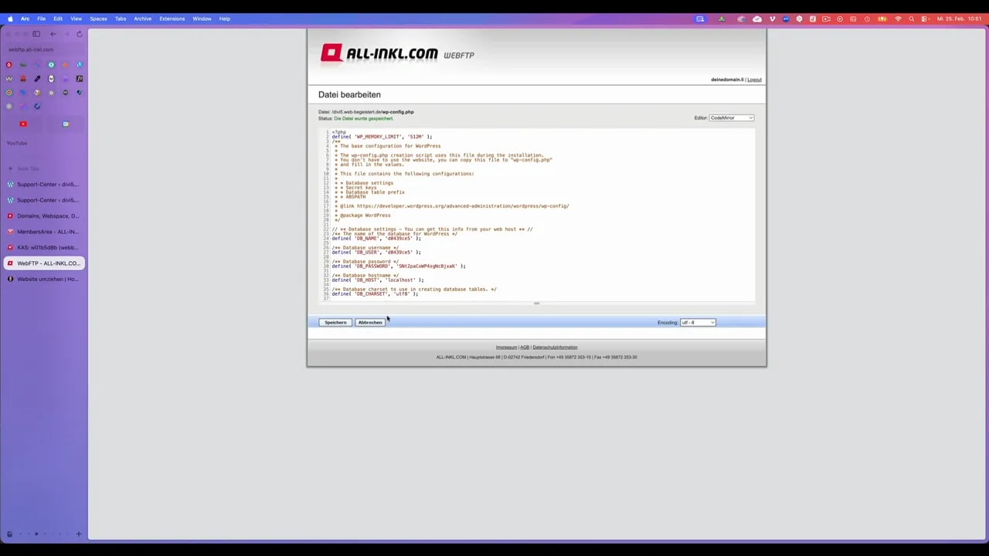Screen dimensions: 989x556
Task: Open the Datenschutzinformation footer link
Action: click(x=556, y=347)
